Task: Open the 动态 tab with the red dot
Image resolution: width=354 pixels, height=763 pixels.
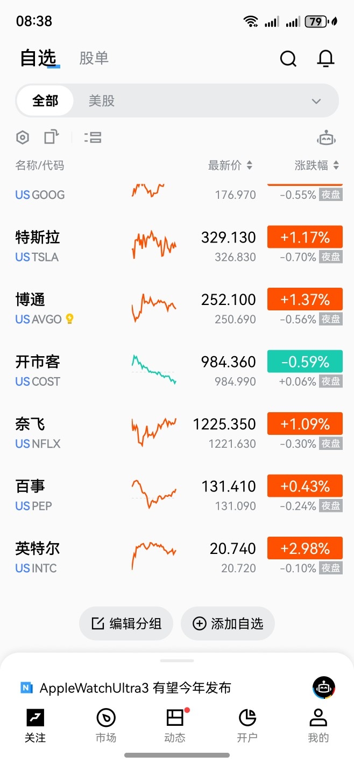Action: click(175, 725)
